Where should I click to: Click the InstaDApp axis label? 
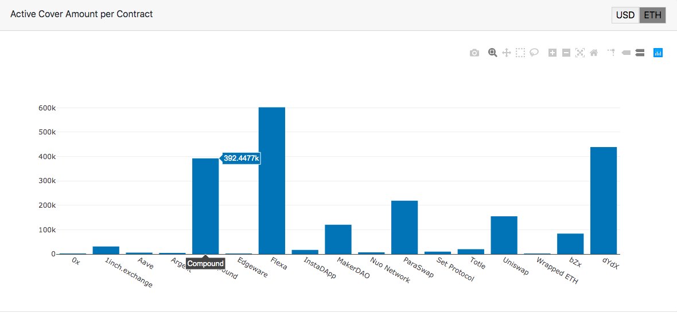point(320,268)
